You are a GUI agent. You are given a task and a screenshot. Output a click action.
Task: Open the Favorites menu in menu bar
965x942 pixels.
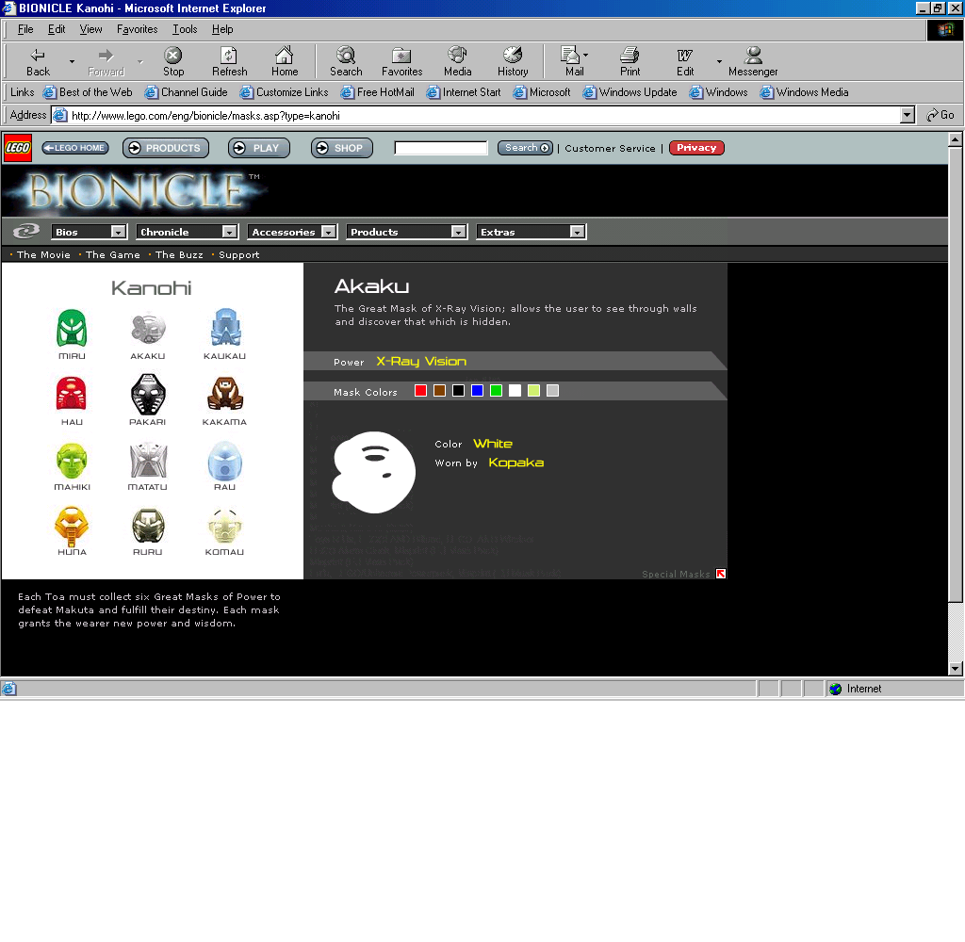coord(138,29)
